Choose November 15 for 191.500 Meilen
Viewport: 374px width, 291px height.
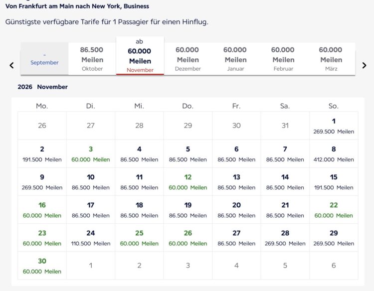point(334,181)
